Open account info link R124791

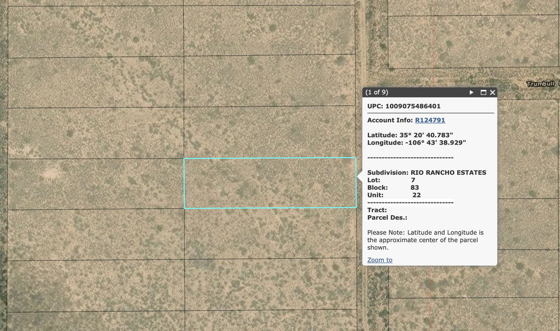click(x=430, y=120)
